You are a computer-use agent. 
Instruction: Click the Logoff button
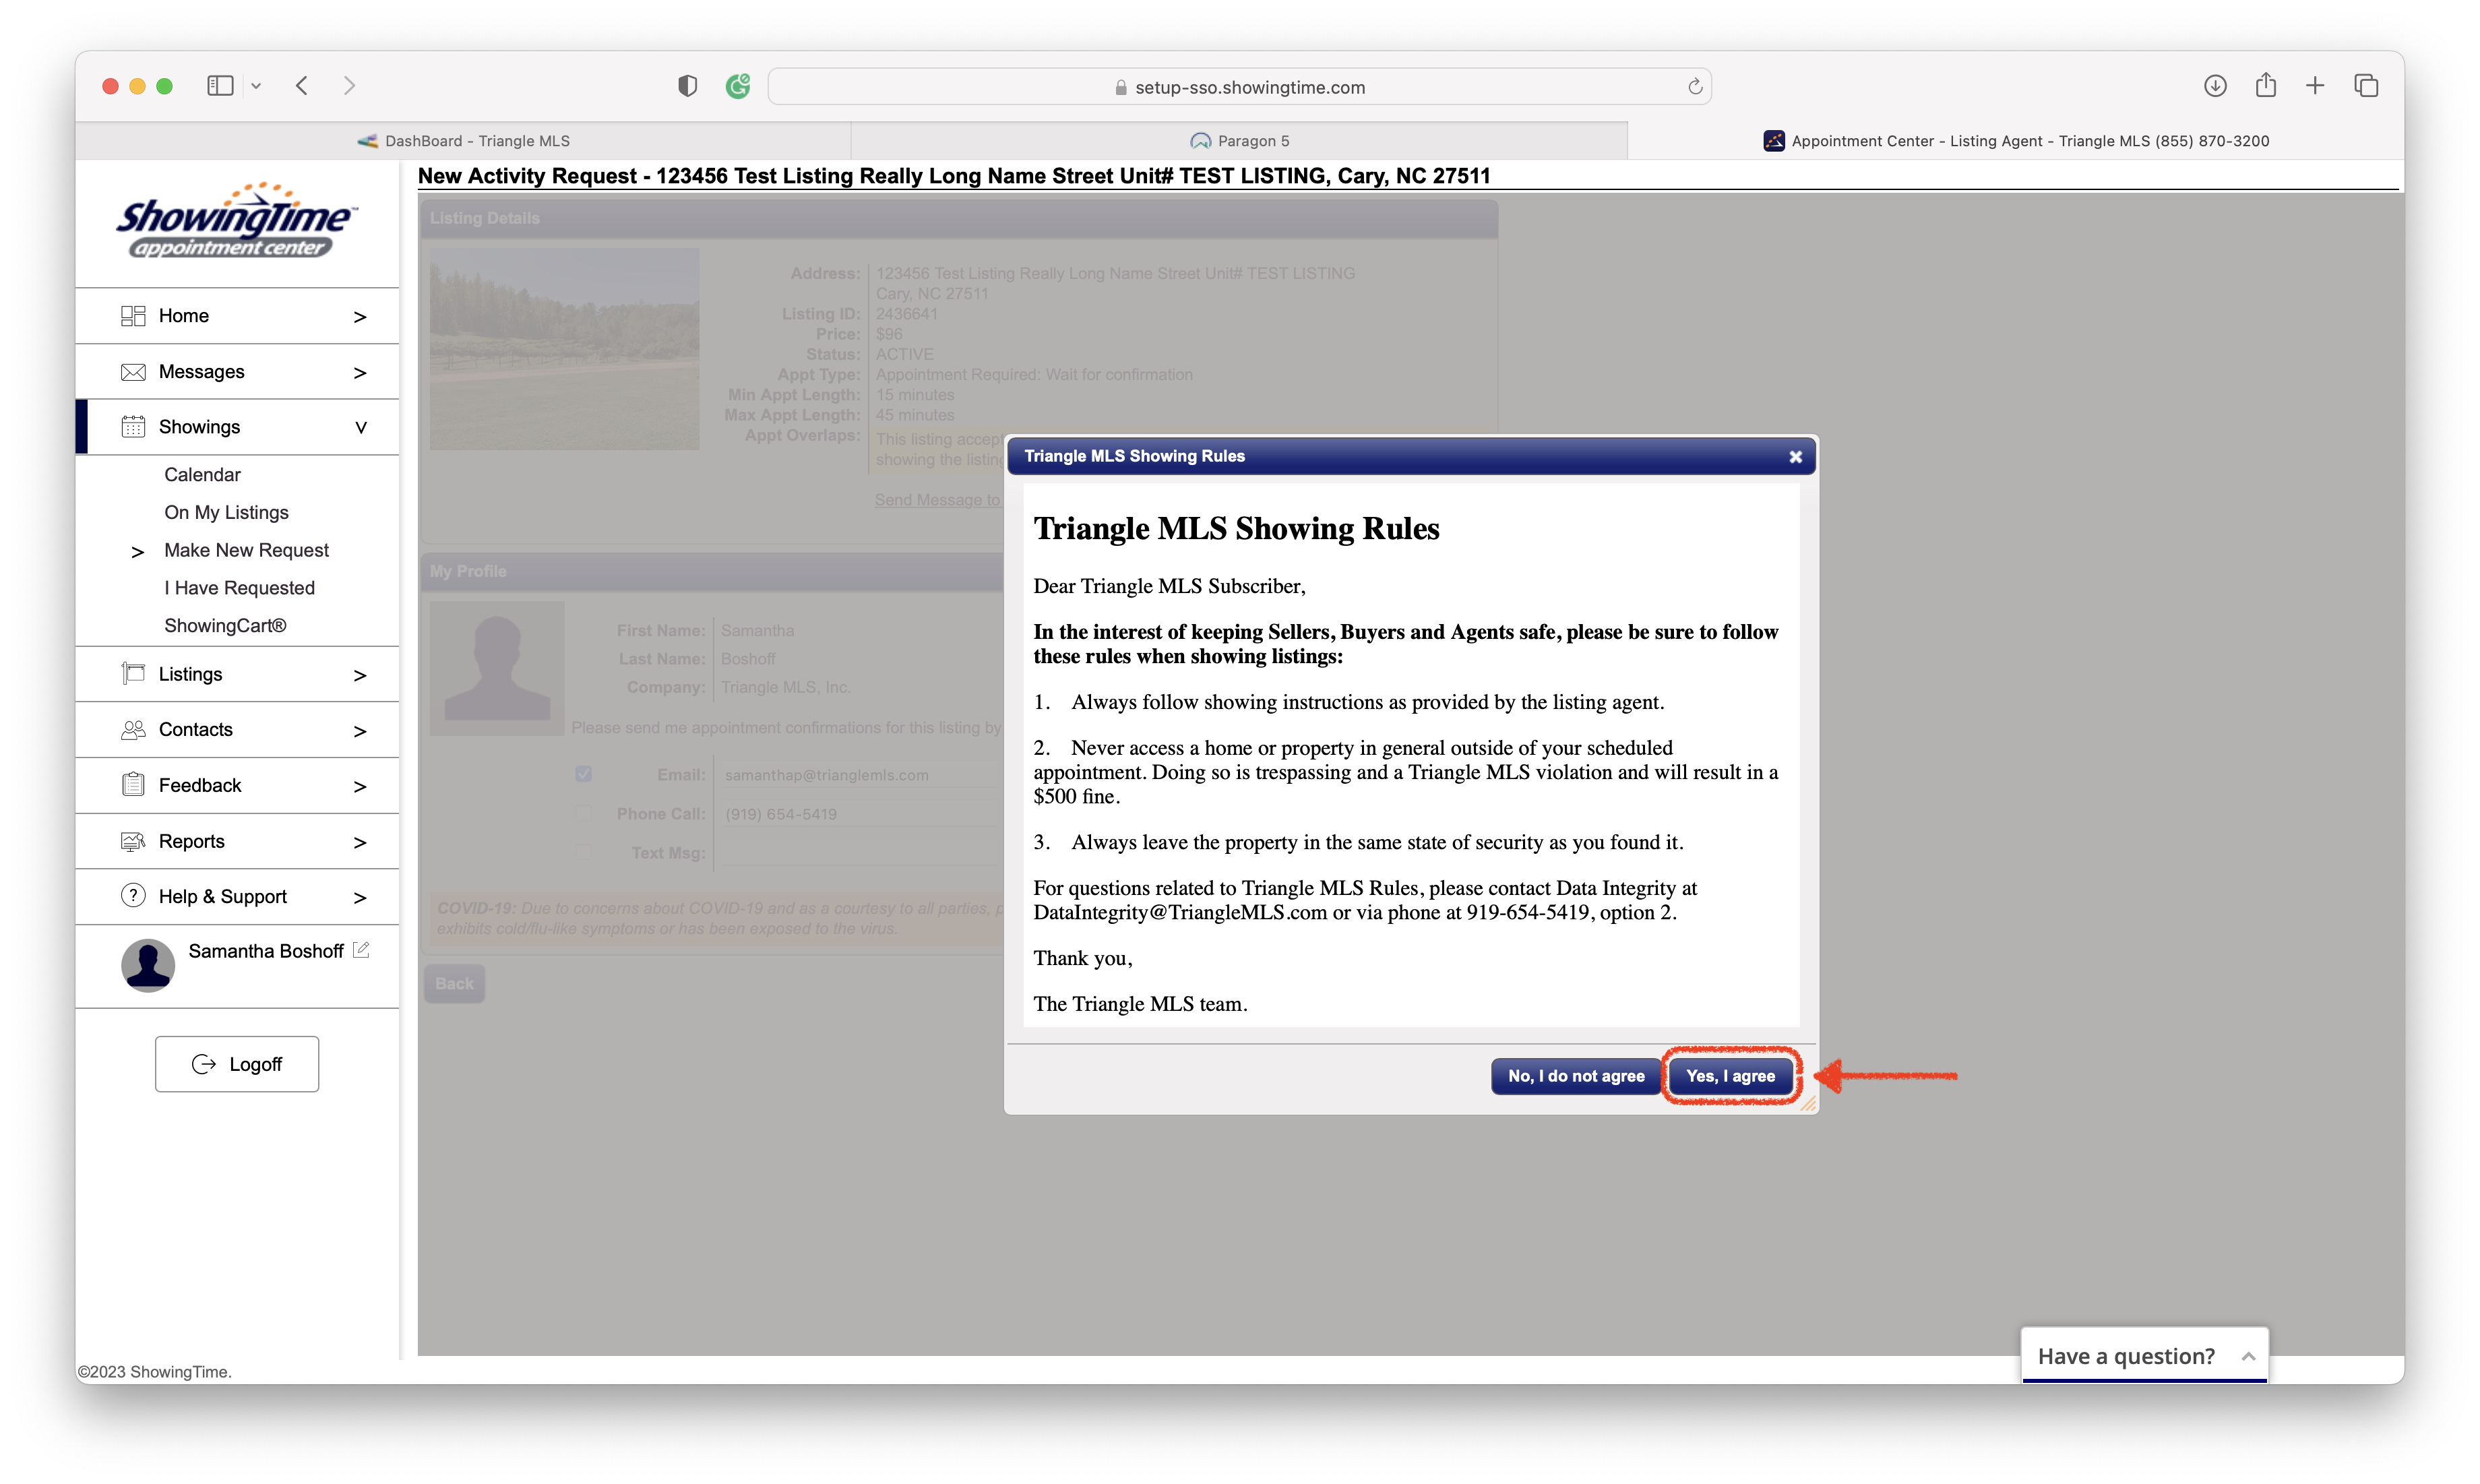237,1064
